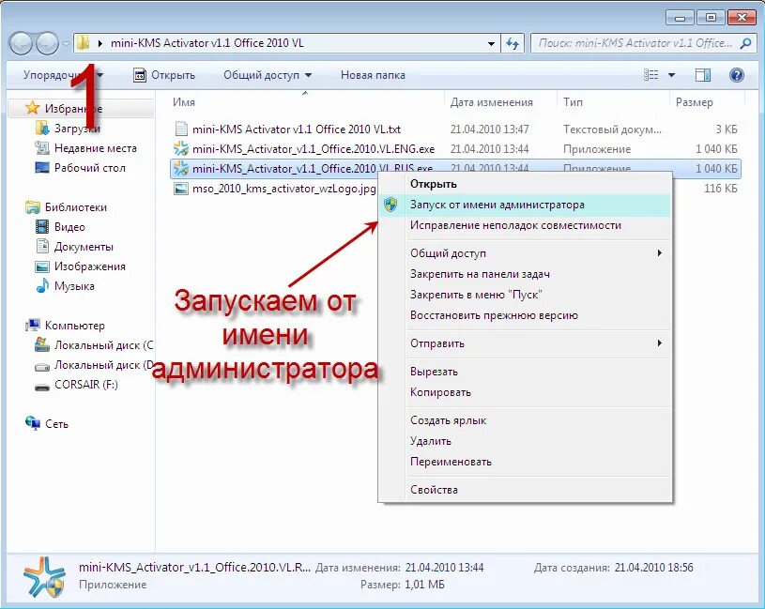Click the Документы library icon

point(42,246)
